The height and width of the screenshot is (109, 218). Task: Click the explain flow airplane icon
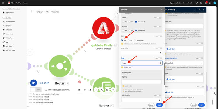[102, 90]
